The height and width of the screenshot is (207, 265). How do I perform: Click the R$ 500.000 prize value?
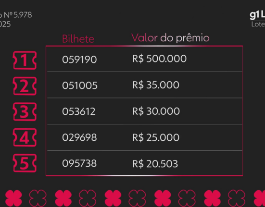click(160, 59)
